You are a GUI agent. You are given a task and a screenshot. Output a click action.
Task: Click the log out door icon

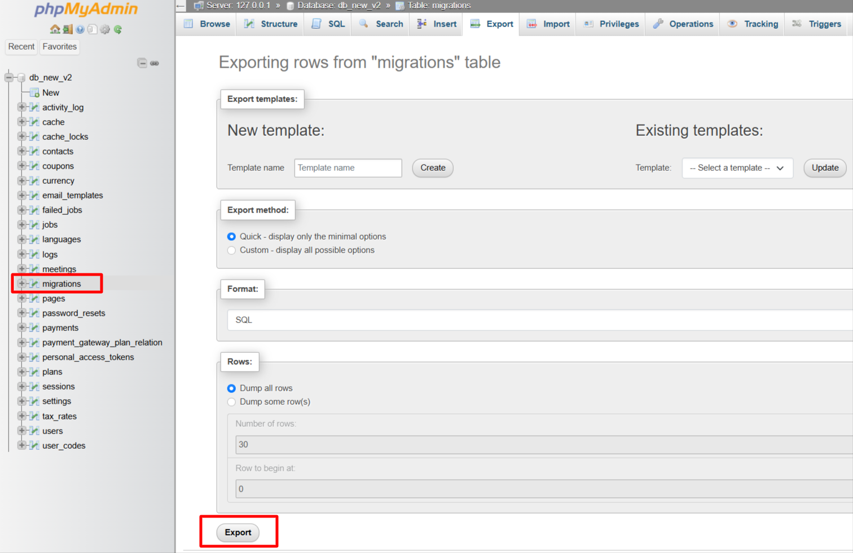[x=68, y=29]
